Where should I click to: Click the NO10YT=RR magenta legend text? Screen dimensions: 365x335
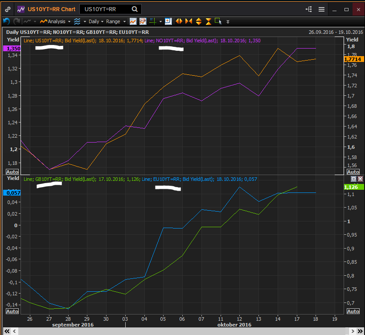[x=202, y=41]
